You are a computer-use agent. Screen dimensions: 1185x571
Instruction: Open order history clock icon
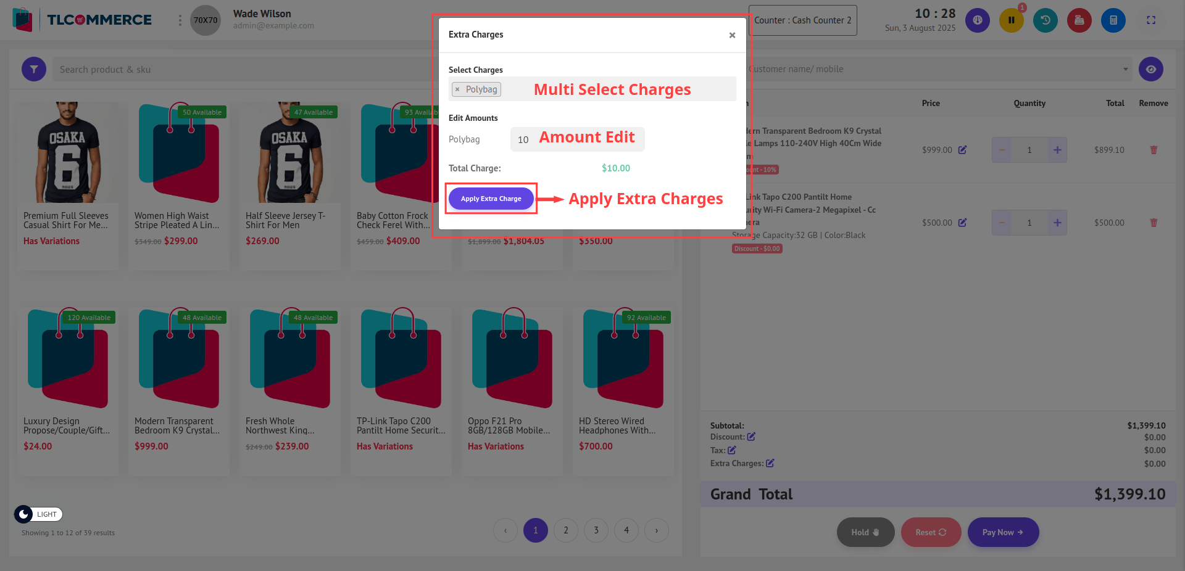[x=1045, y=20]
